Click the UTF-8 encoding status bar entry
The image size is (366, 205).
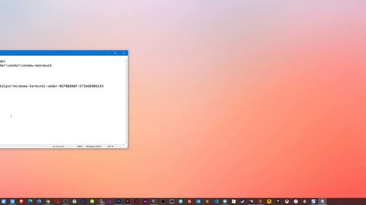click(110, 146)
